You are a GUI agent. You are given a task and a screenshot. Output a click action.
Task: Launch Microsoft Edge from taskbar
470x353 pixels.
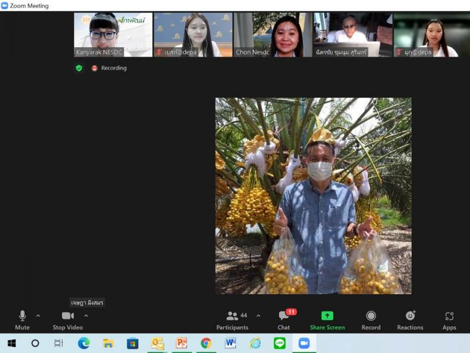[83, 343]
